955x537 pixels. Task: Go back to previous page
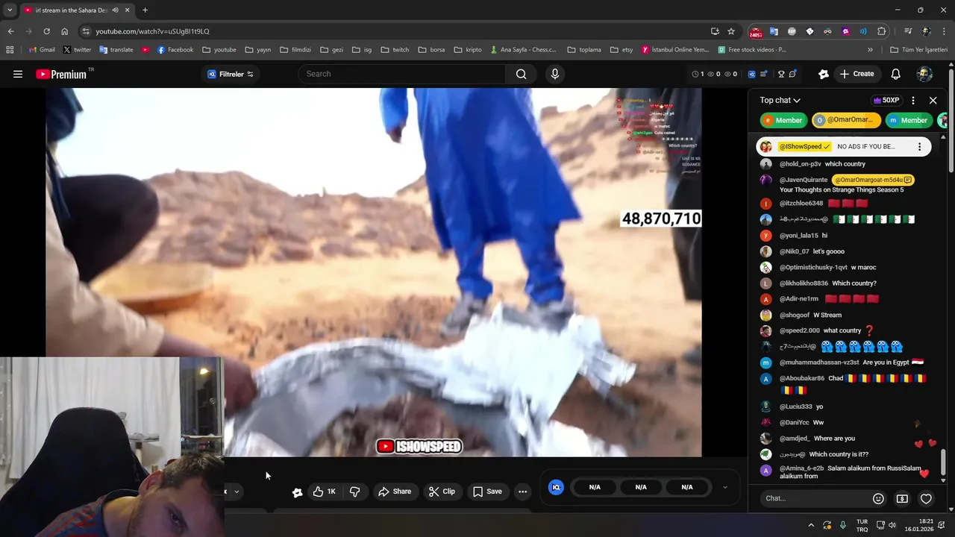[10, 31]
